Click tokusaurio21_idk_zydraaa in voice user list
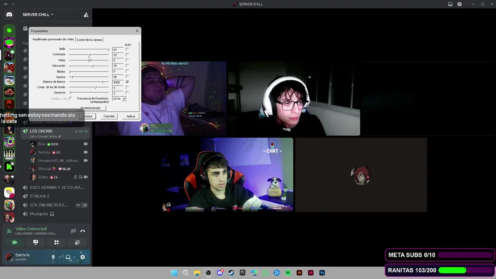Viewport: 496px width, 279px height. tap(58, 160)
